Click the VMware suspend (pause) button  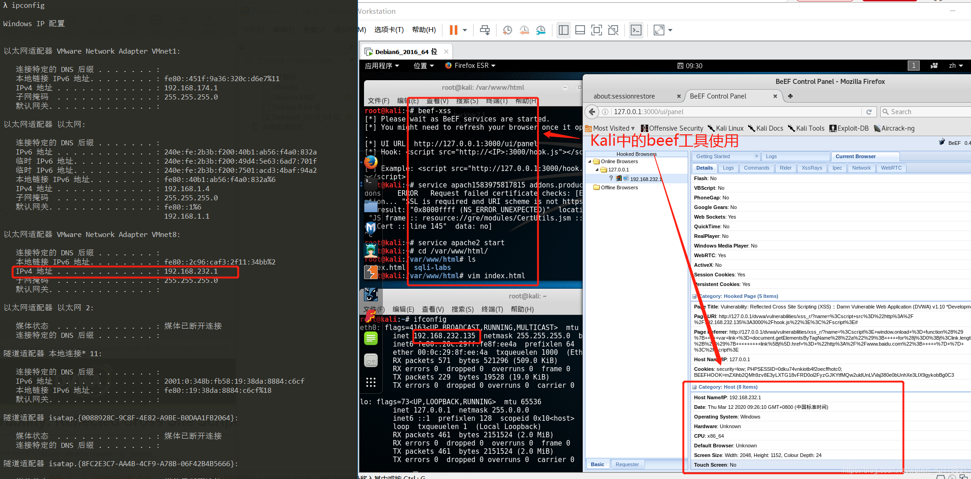(453, 30)
